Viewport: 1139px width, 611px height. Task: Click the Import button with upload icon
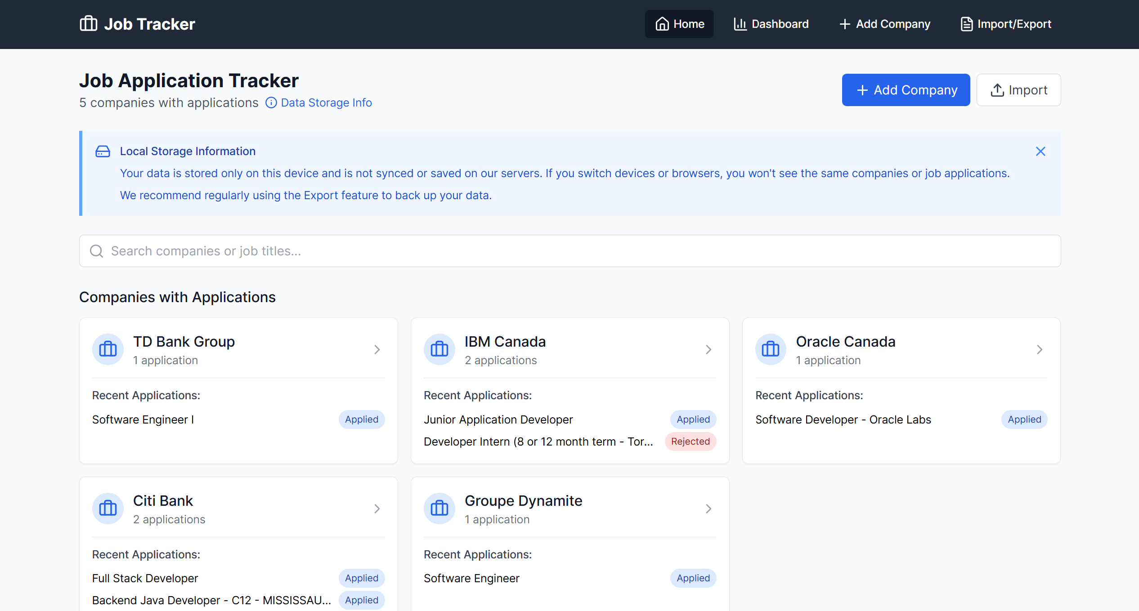[x=1018, y=90]
